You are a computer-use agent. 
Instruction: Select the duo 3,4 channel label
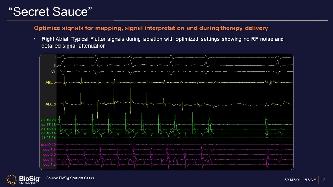(49, 159)
